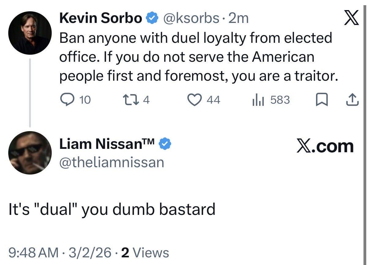The width and height of the screenshot is (369, 265).
Task: Click Liam Nissan's verified badge
Action: [165, 144]
